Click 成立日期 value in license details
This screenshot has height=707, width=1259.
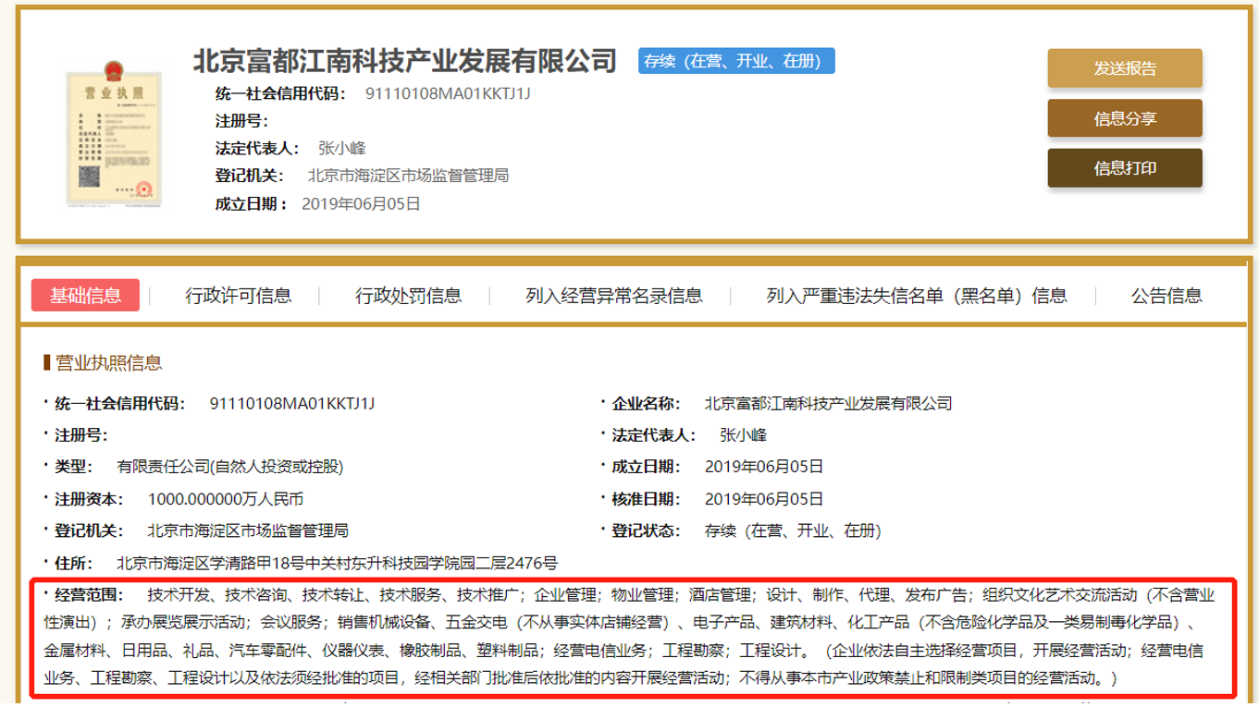[x=763, y=467]
